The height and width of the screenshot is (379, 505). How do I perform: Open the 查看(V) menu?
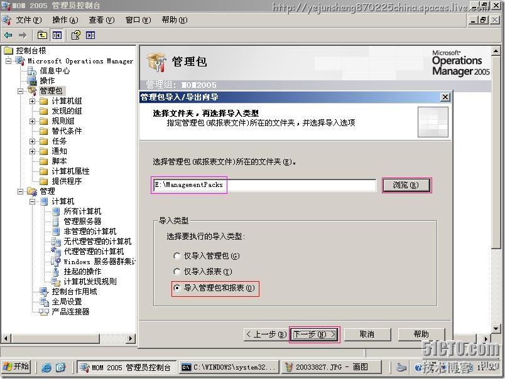[x=102, y=20]
